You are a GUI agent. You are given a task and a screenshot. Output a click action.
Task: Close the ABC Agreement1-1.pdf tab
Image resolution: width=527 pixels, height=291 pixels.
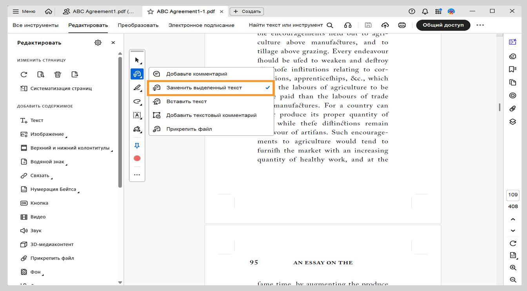[x=222, y=11]
